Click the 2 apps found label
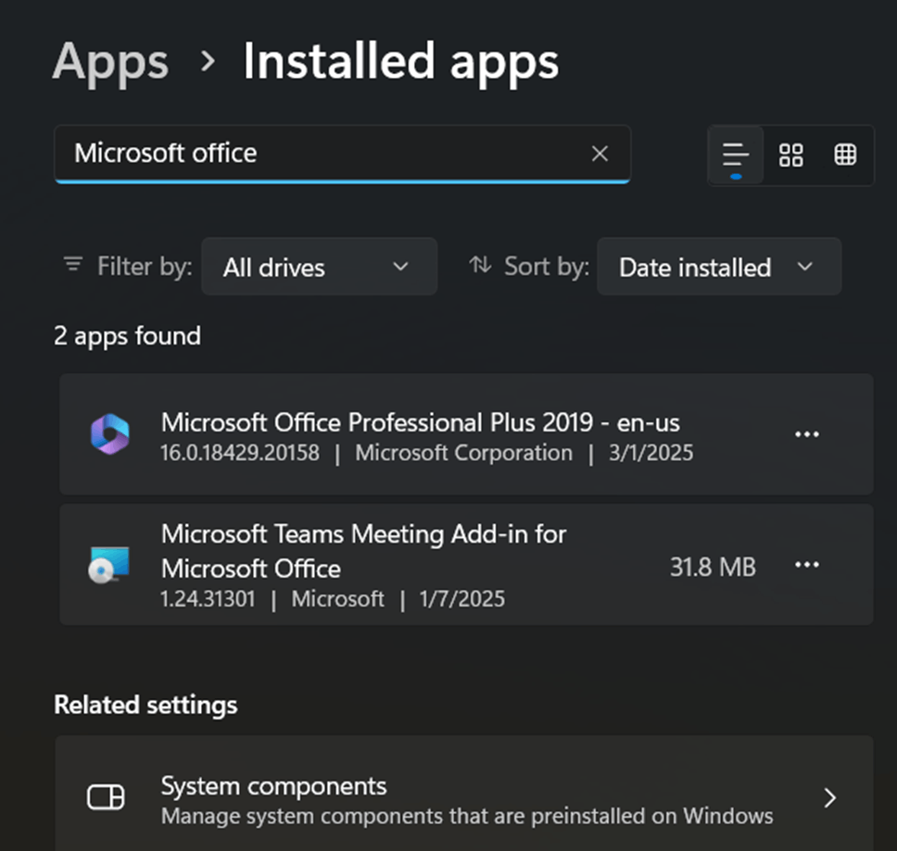 [127, 336]
